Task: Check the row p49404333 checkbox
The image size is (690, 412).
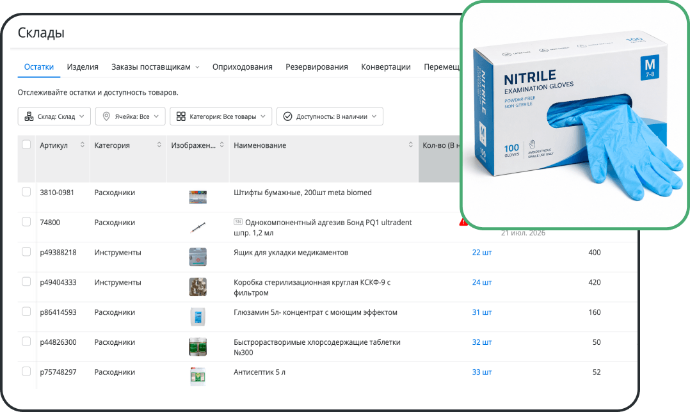Action: [26, 281]
